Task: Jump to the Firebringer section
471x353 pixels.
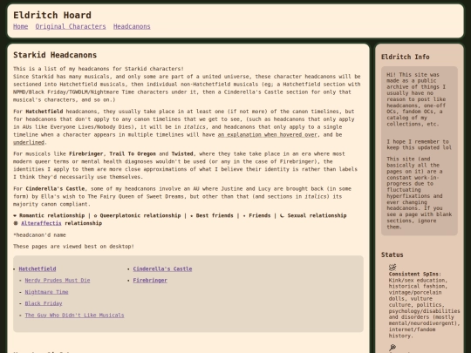Action: tap(150, 281)
